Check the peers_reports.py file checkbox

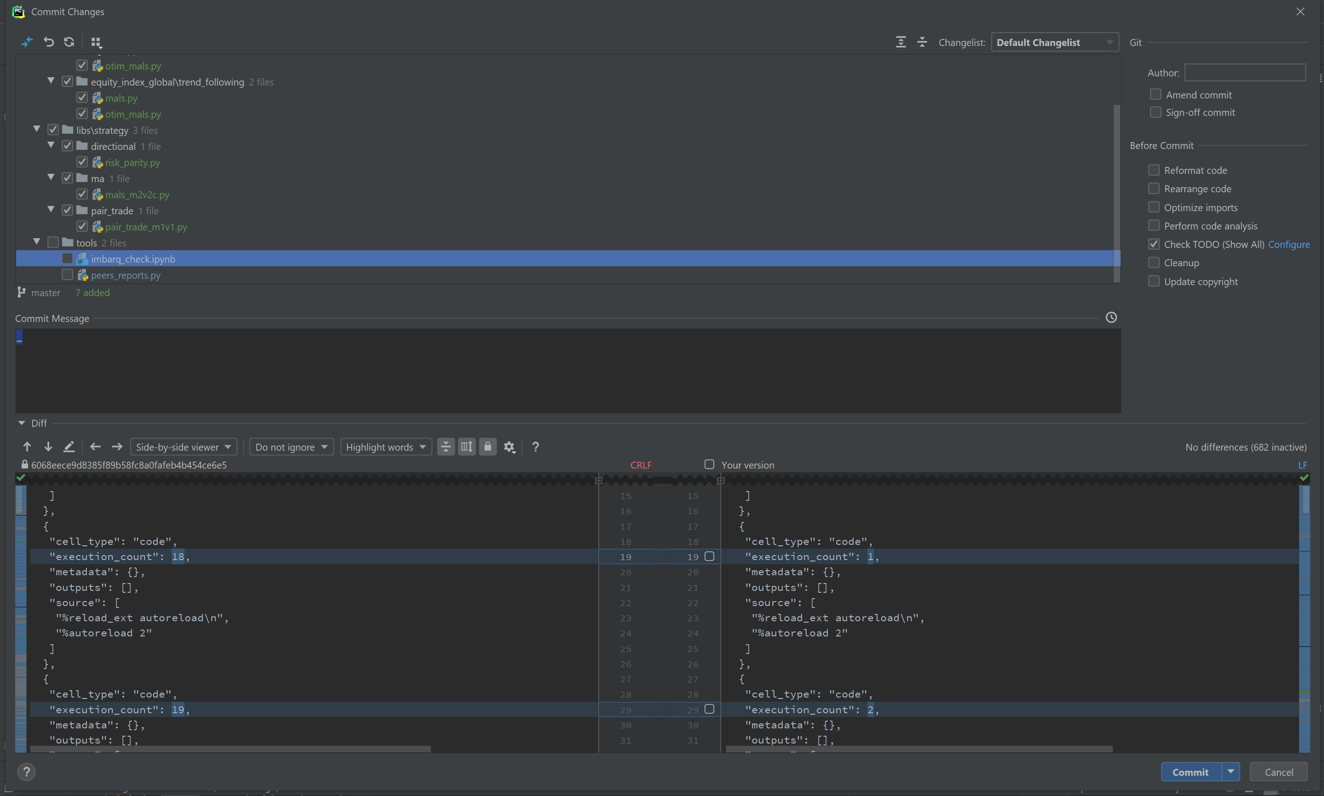point(68,275)
